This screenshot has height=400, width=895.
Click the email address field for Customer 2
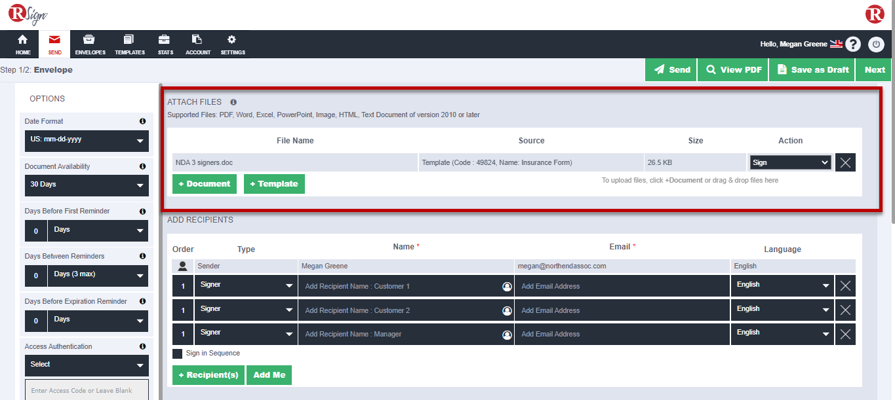(x=622, y=310)
